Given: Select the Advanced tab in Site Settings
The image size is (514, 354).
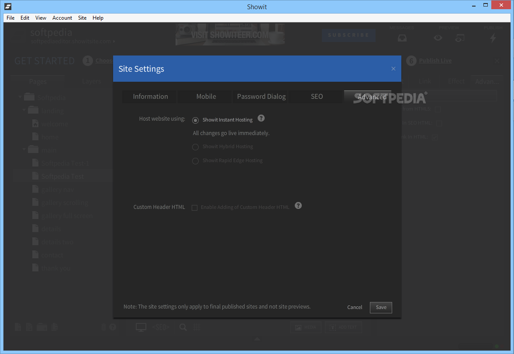Looking at the screenshot, I should 367,97.
